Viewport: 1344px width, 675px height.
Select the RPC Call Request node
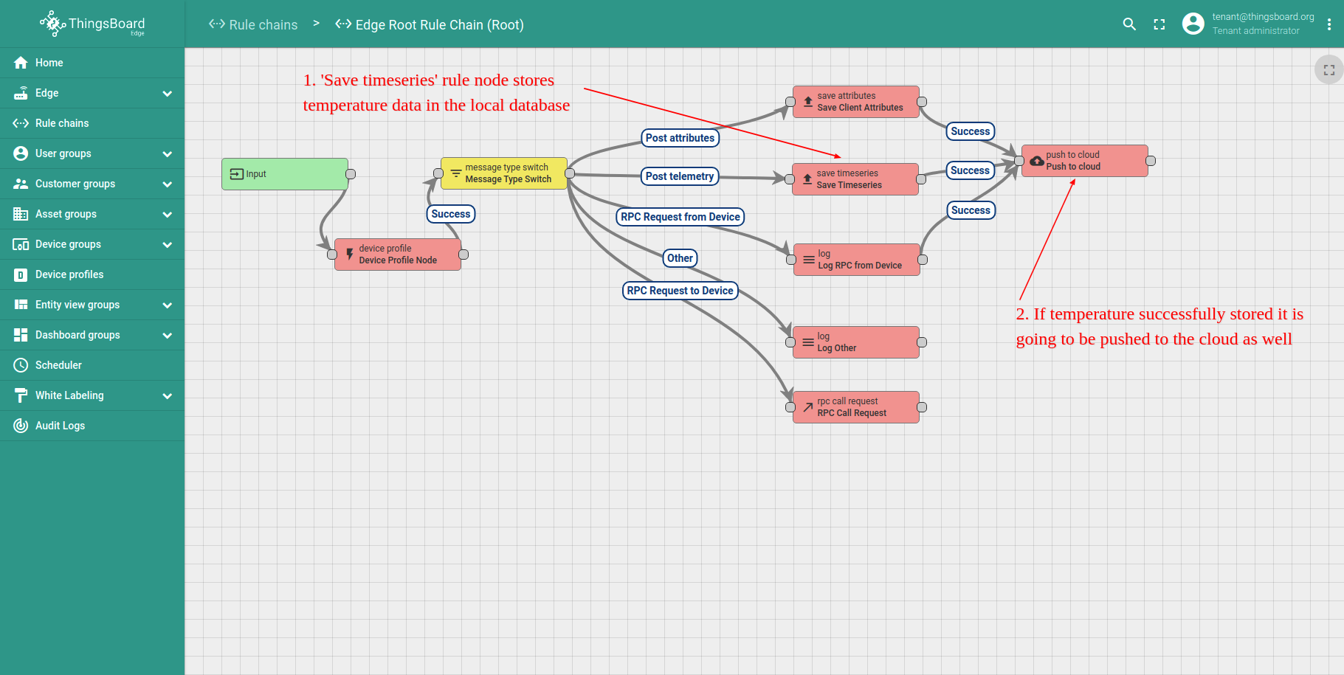tap(856, 407)
